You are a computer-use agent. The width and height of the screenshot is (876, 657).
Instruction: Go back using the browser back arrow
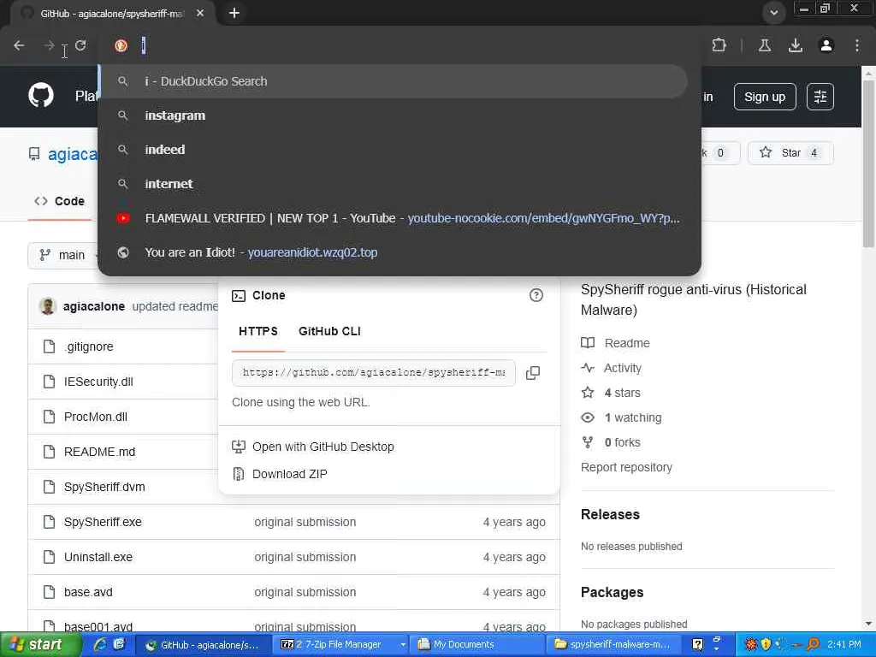[19, 45]
